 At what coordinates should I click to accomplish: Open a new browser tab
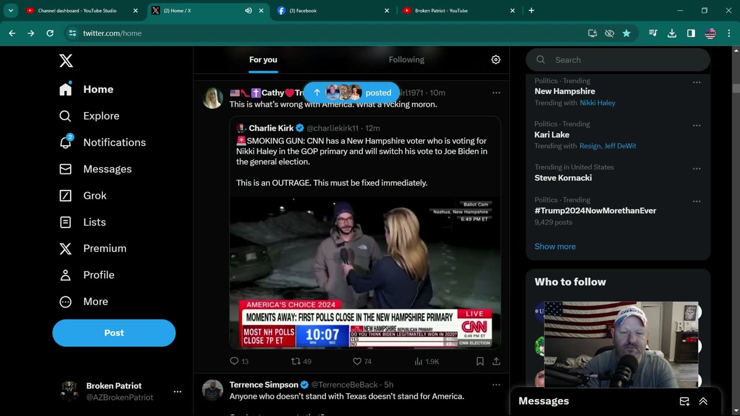531,10
